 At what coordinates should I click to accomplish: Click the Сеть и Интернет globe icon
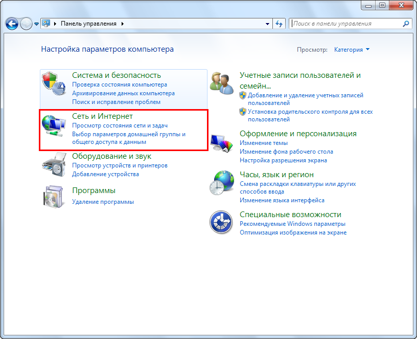(x=54, y=126)
